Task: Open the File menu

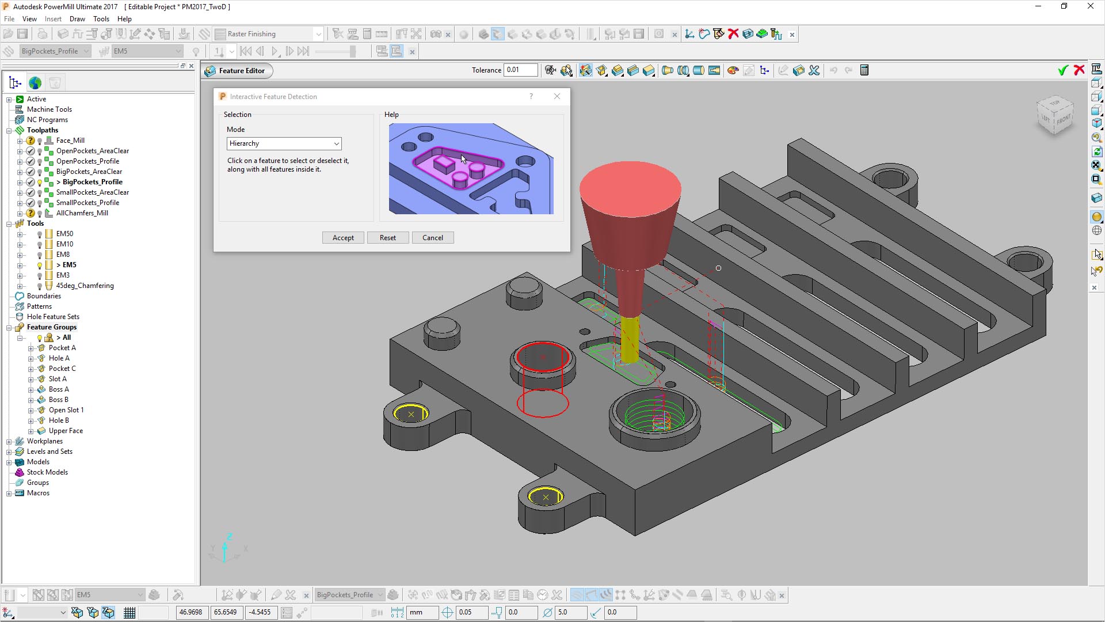Action: click(x=9, y=19)
